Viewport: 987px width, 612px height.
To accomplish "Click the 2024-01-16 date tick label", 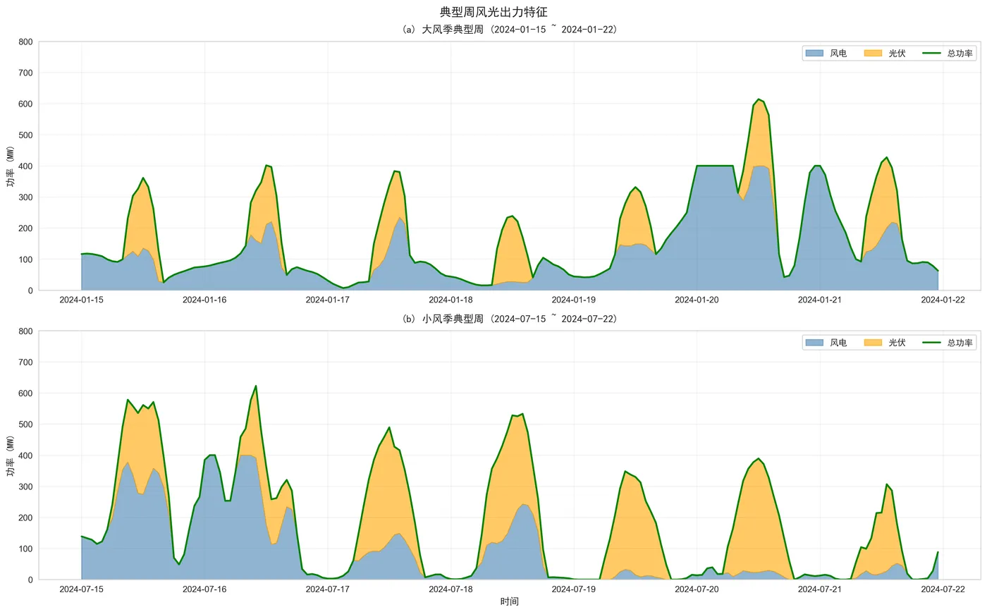I will point(204,300).
